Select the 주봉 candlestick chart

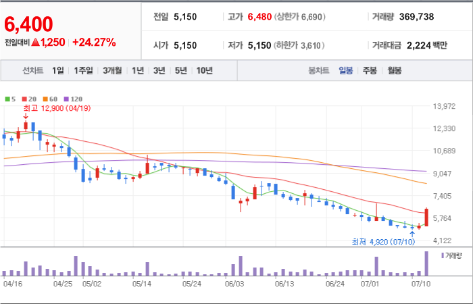(x=370, y=71)
